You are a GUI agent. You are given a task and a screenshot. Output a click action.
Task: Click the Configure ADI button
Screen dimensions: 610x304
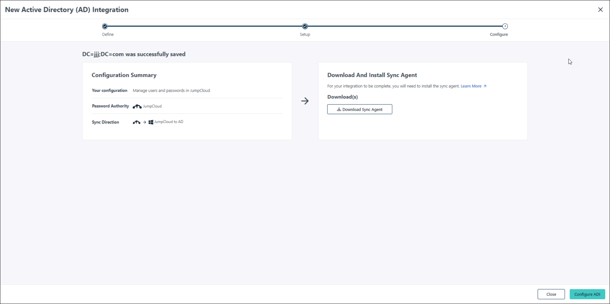pos(587,294)
